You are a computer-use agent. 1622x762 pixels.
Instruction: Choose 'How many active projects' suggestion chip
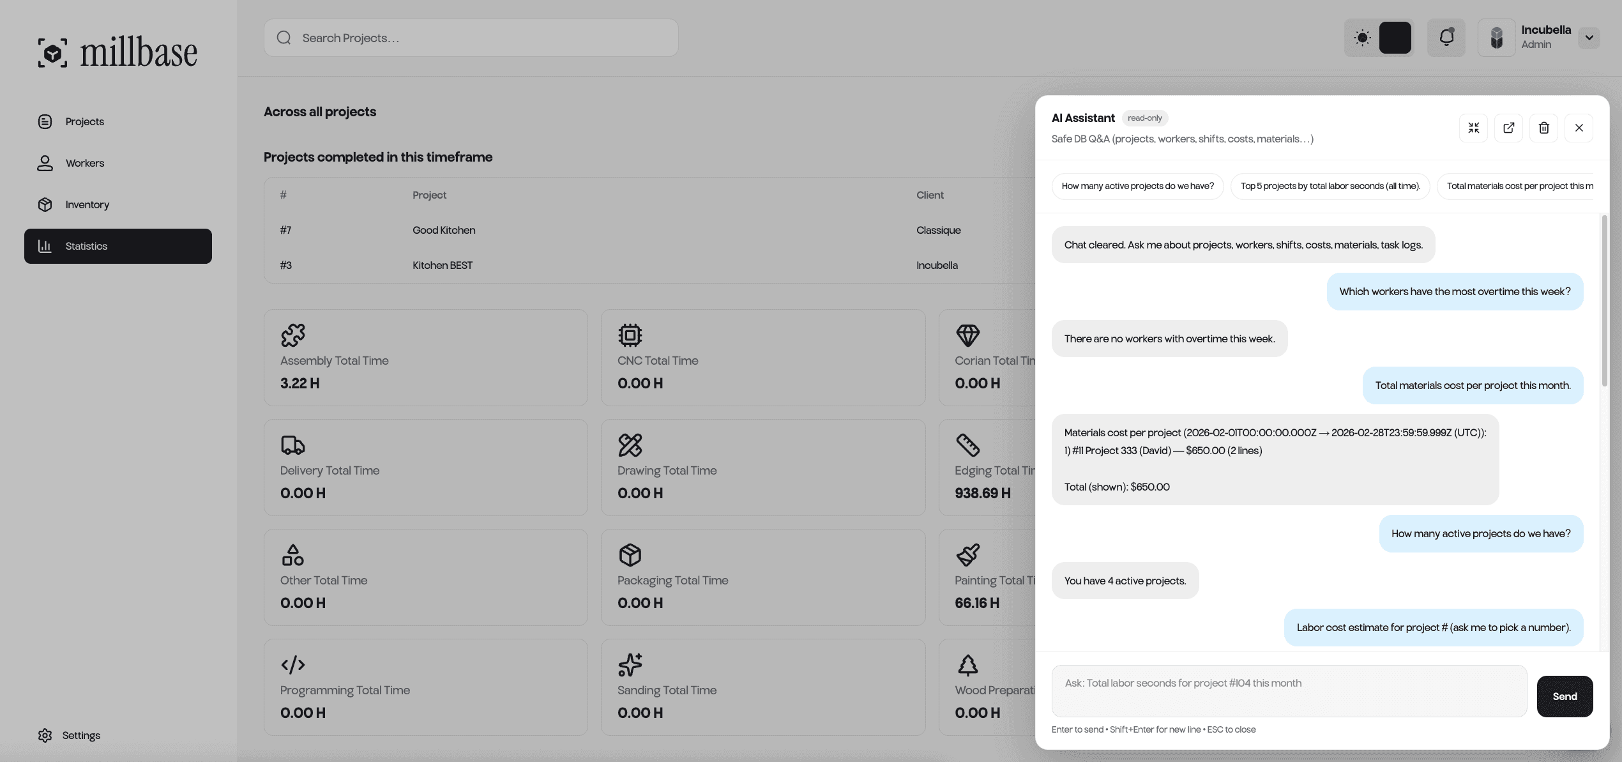point(1137,186)
